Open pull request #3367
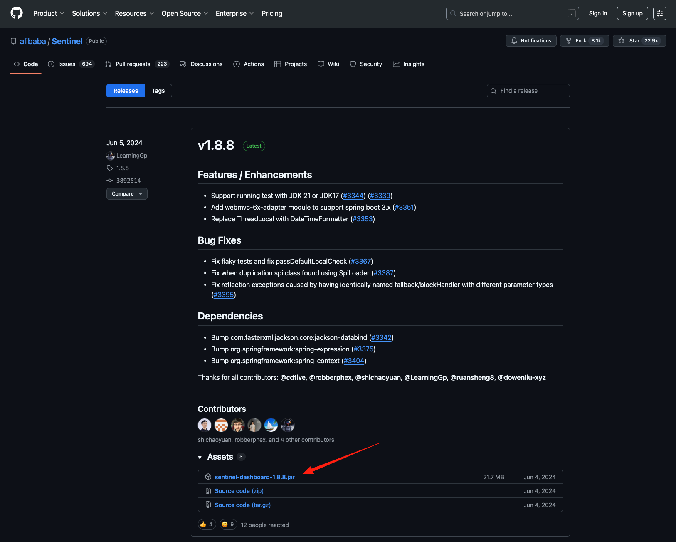Image resolution: width=676 pixels, height=542 pixels. coord(361,261)
